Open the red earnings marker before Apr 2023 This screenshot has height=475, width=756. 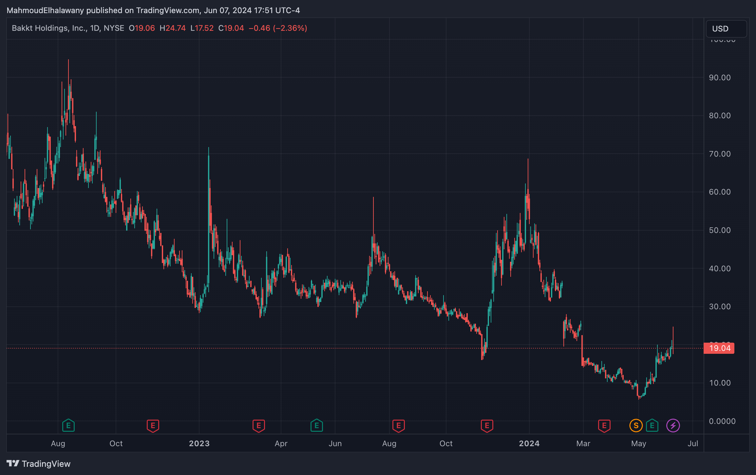tap(258, 426)
